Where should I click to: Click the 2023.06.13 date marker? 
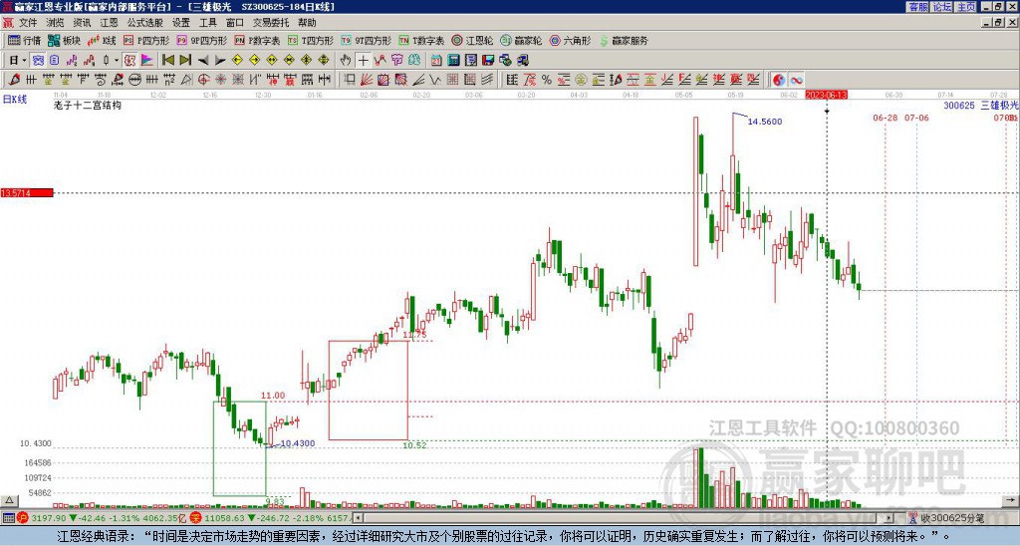coord(826,95)
